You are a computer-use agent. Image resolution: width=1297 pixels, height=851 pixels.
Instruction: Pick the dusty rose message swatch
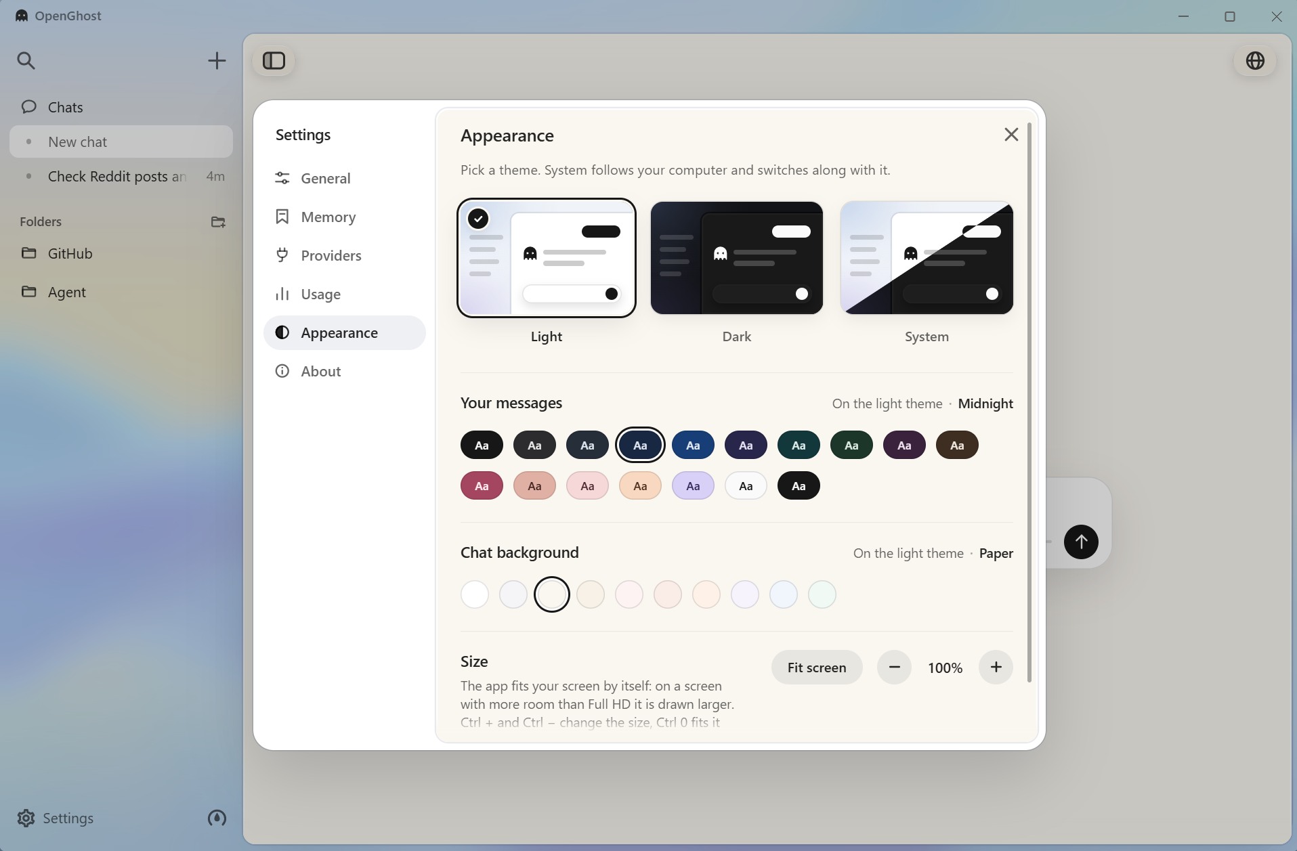(x=534, y=485)
